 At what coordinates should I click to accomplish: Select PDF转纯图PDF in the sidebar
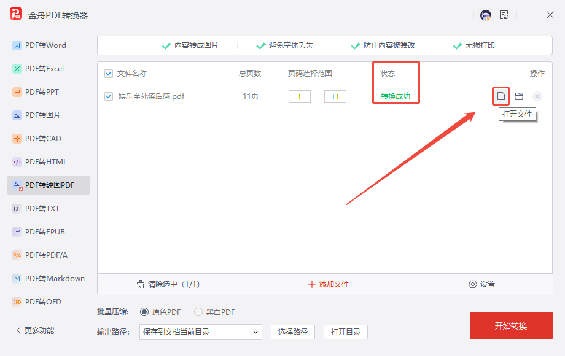49,185
